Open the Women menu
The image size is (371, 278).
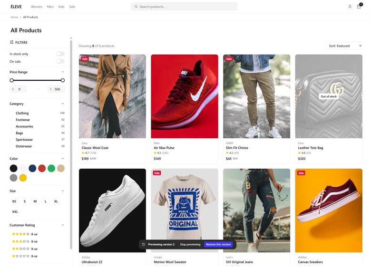[x=37, y=7]
